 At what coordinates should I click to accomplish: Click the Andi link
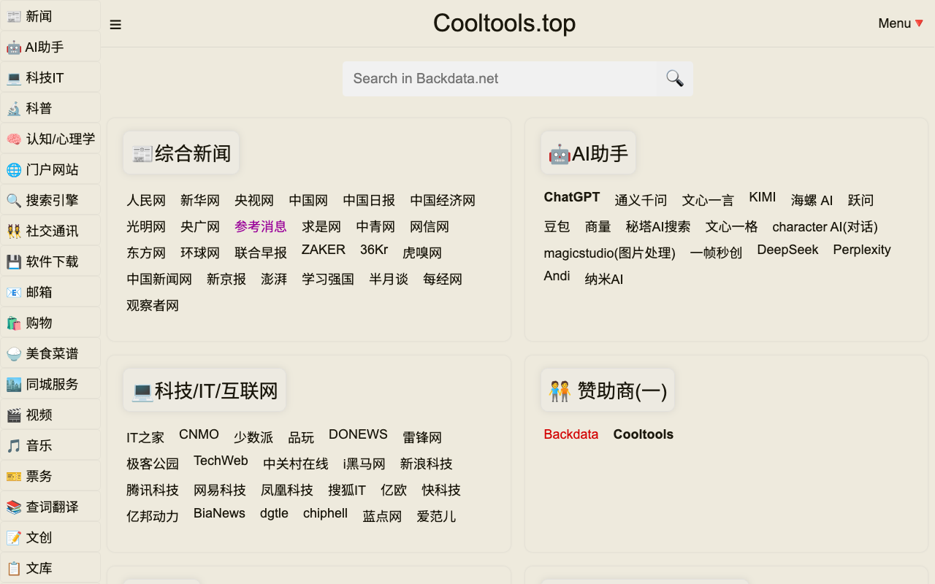click(557, 276)
